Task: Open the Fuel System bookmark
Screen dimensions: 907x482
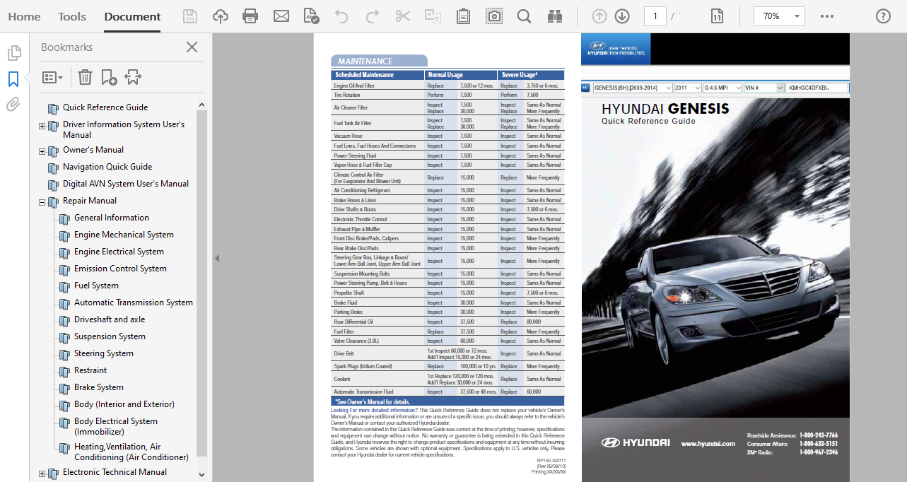Action: tap(96, 286)
